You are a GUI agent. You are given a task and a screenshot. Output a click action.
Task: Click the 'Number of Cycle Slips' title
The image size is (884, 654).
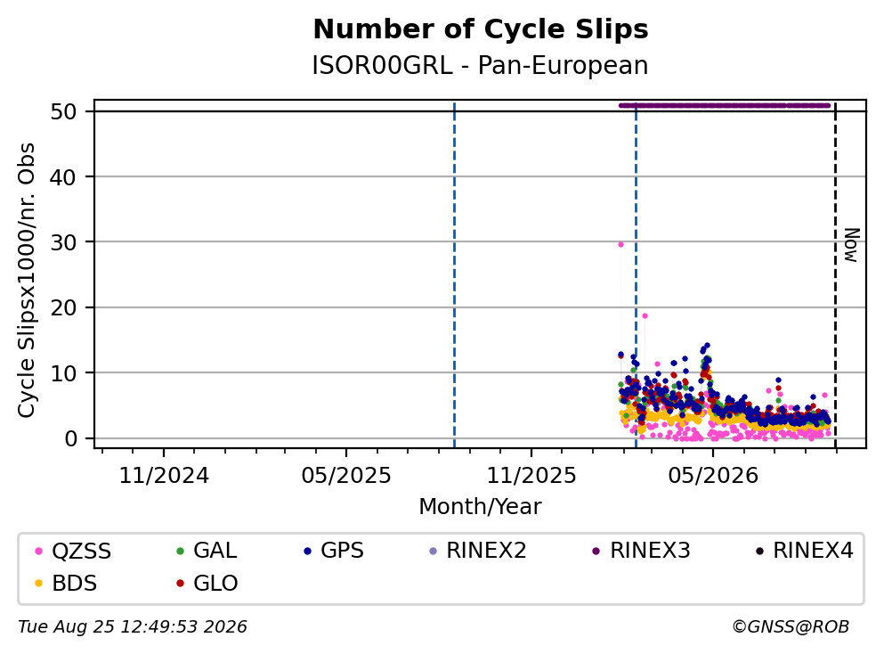coord(481,29)
